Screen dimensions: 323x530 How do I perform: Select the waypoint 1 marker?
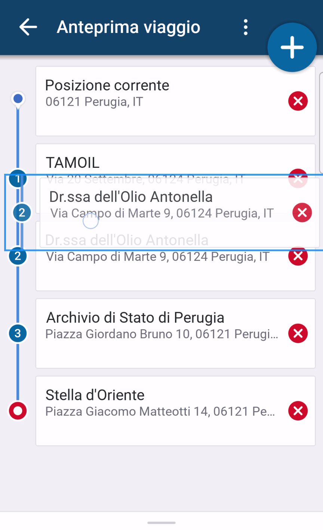click(x=17, y=179)
